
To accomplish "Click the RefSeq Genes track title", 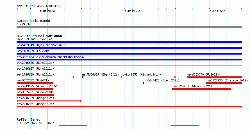I will [x=28, y=119].
